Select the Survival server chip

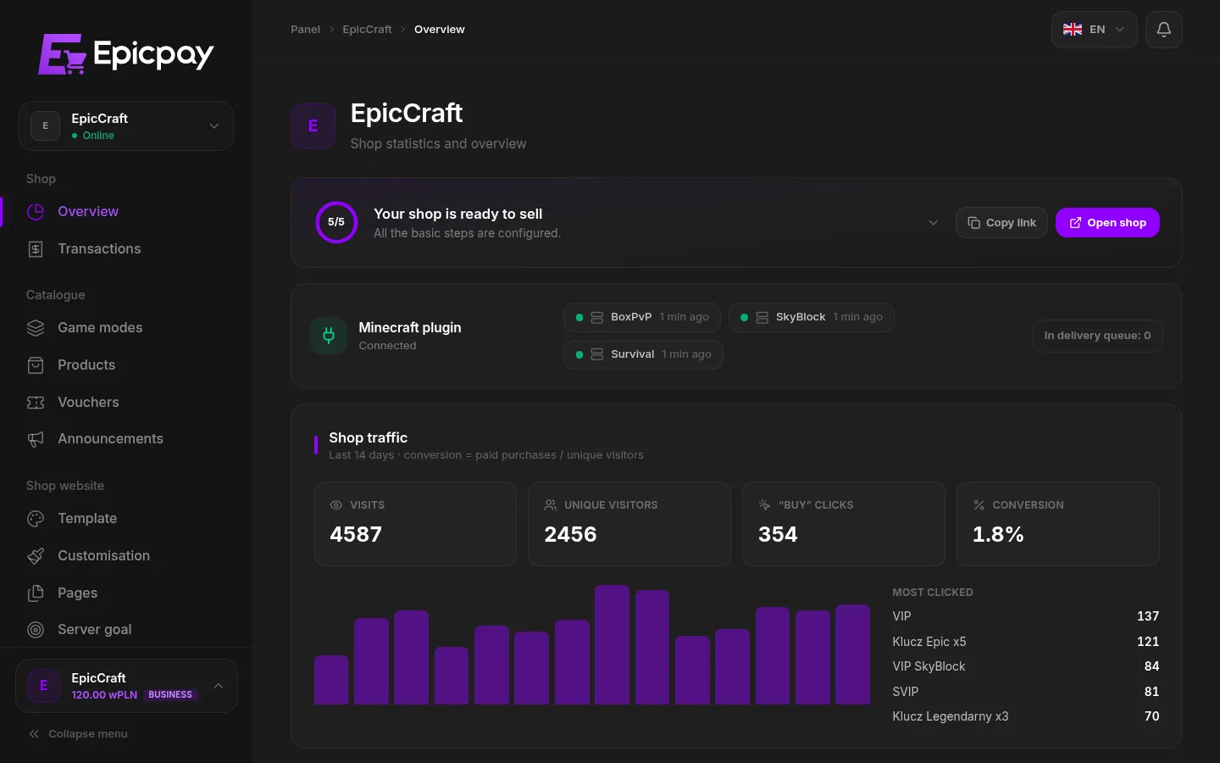(x=644, y=354)
